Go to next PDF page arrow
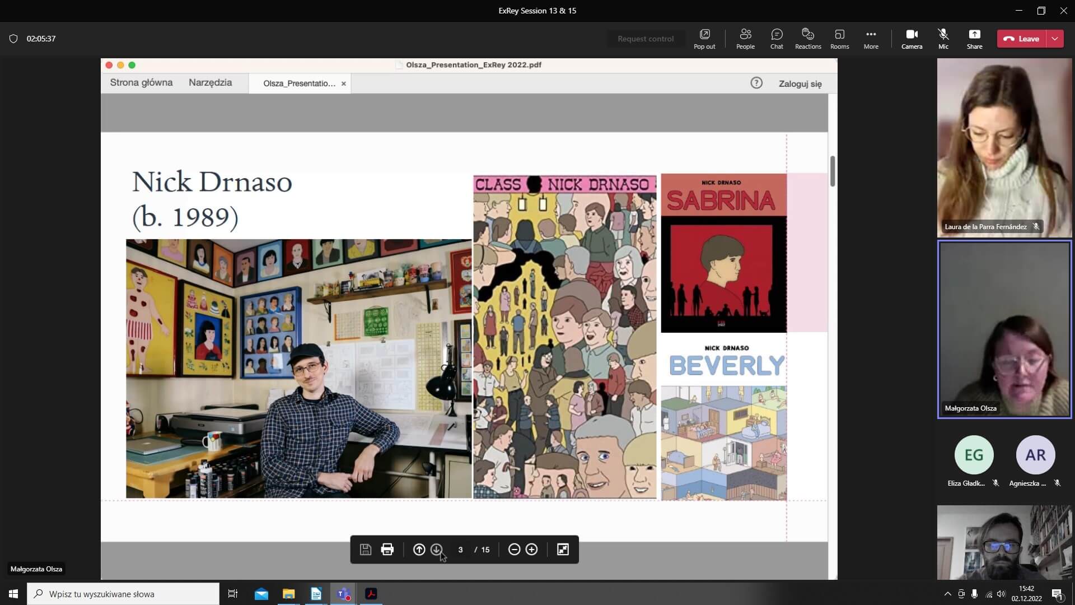The height and width of the screenshot is (605, 1075). coord(437,550)
